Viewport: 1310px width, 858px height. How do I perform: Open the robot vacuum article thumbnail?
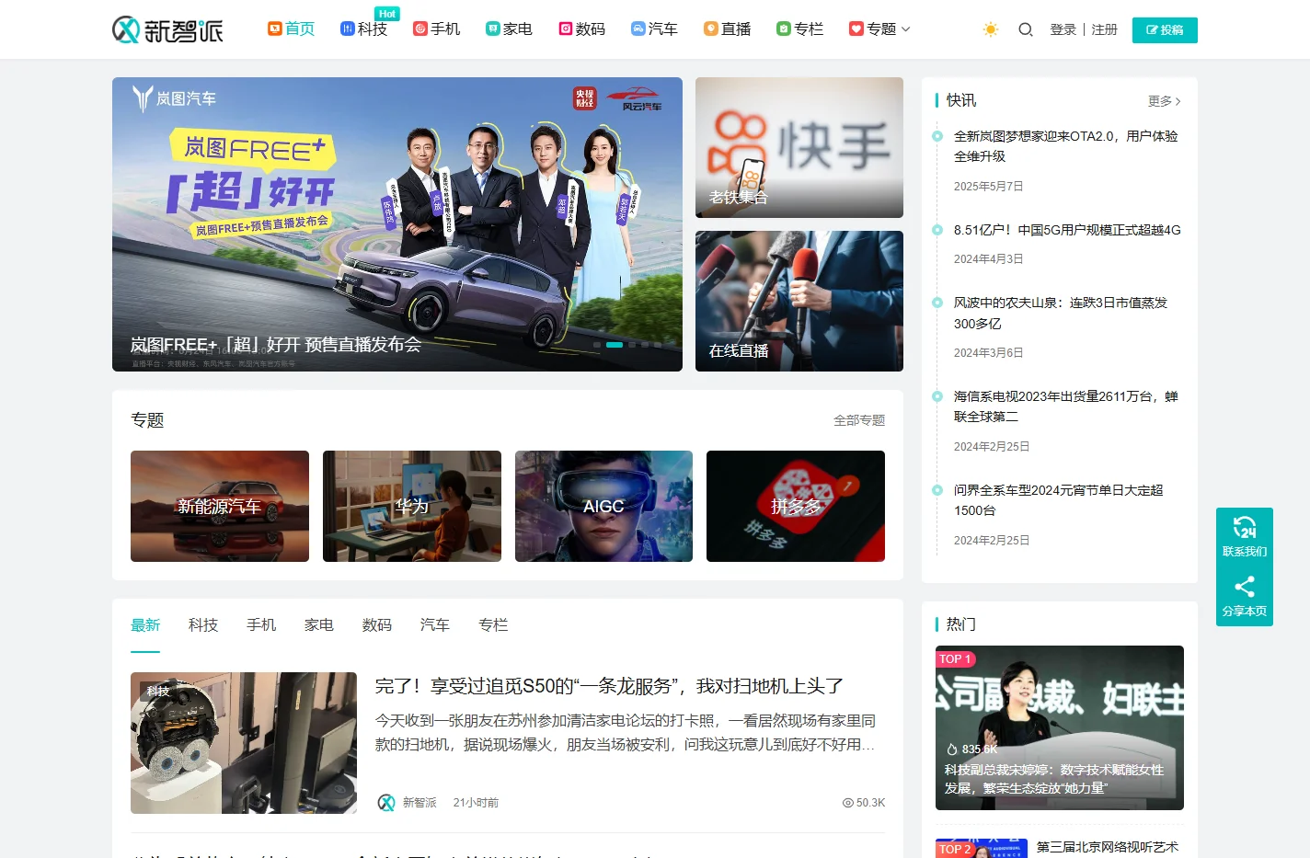[244, 743]
